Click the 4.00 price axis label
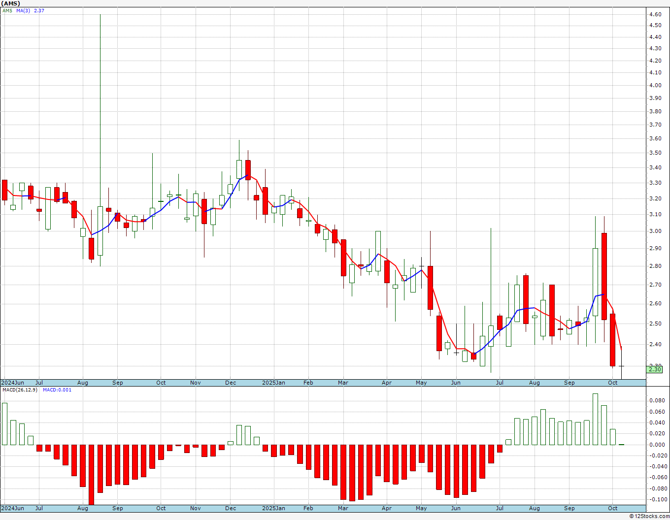670x520 pixels. (655, 85)
